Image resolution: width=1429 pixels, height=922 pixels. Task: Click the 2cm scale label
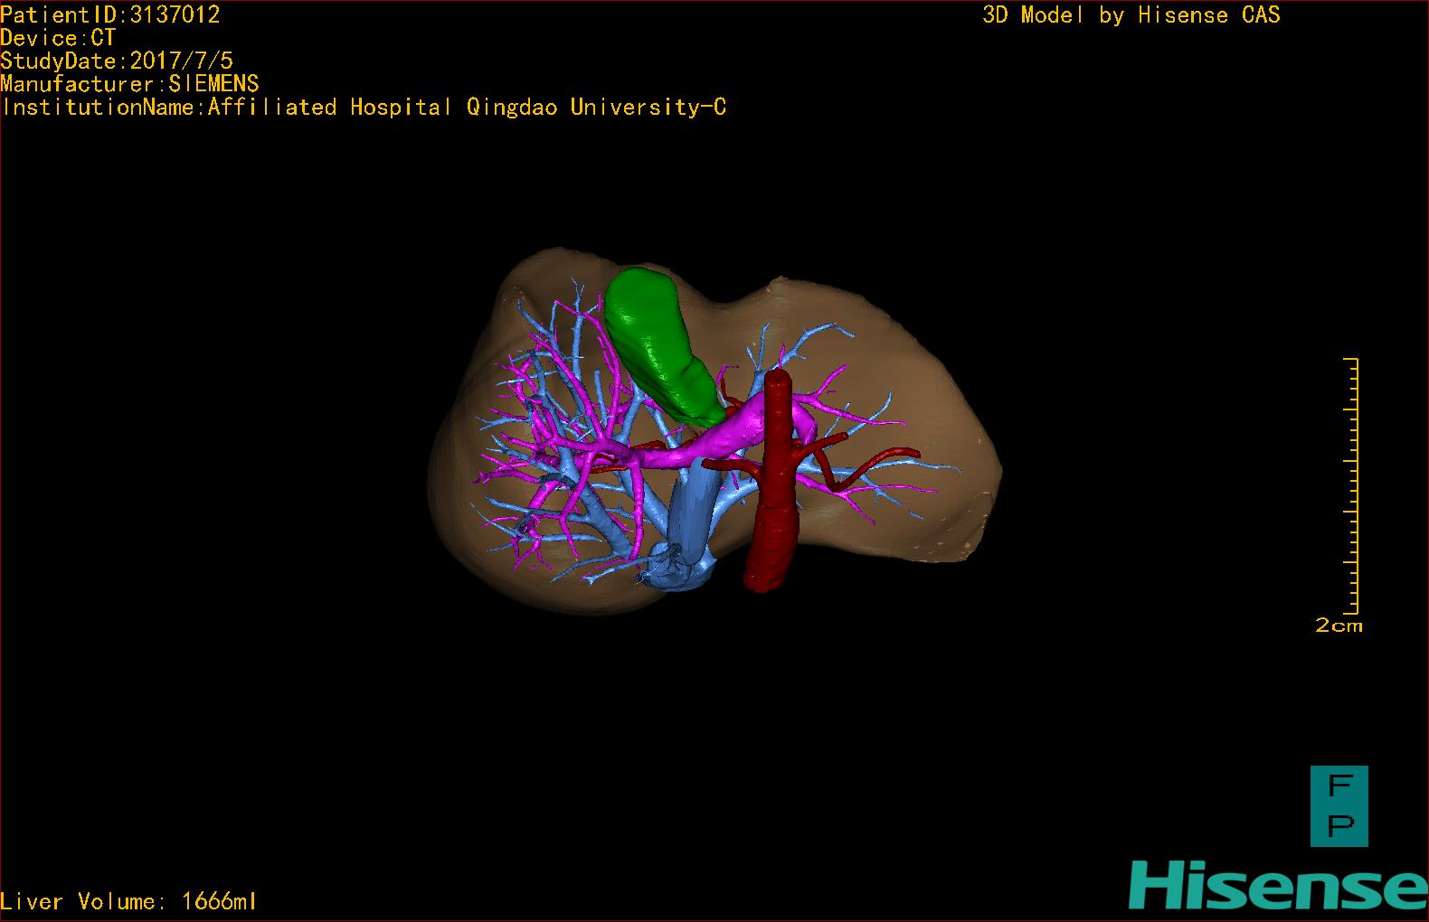[1339, 625]
